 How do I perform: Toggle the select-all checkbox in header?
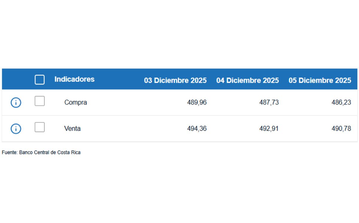click(x=40, y=80)
